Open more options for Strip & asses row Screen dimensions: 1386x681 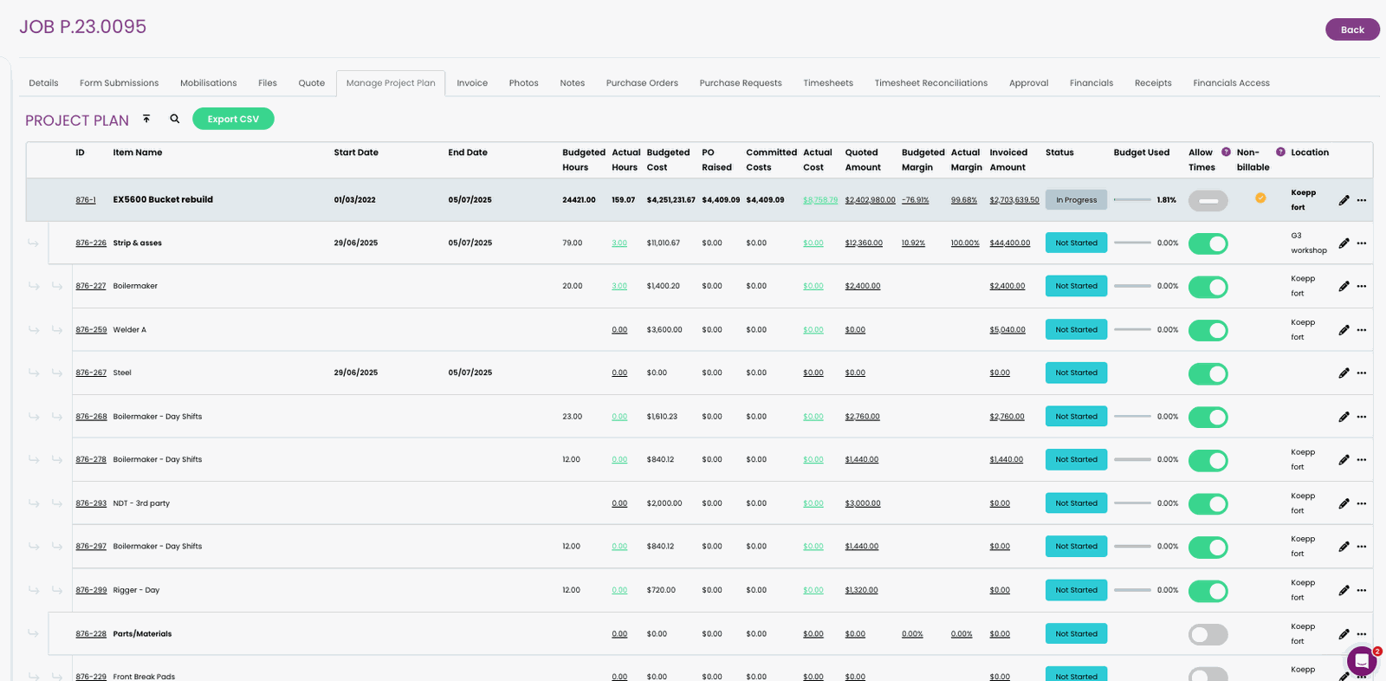tap(1362, 243)
